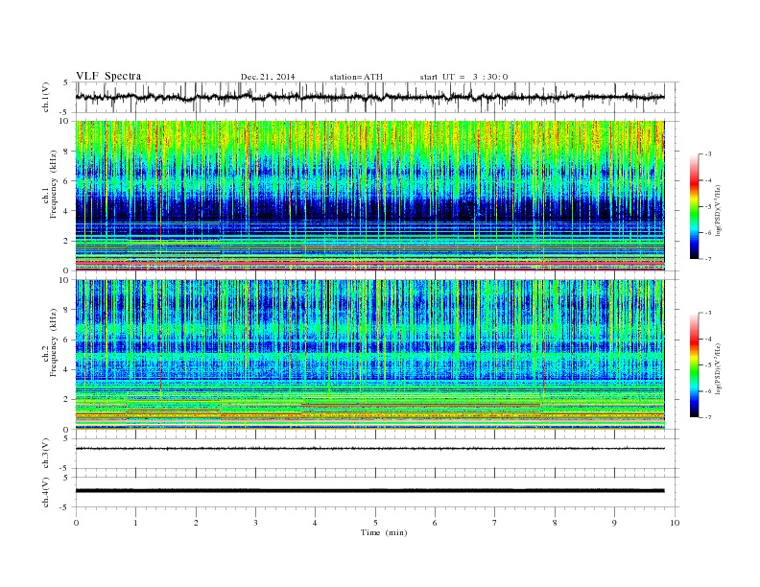
Task: Click the '6' tick on the time axis
Action: pyautogui.click(x=436, y=523)
